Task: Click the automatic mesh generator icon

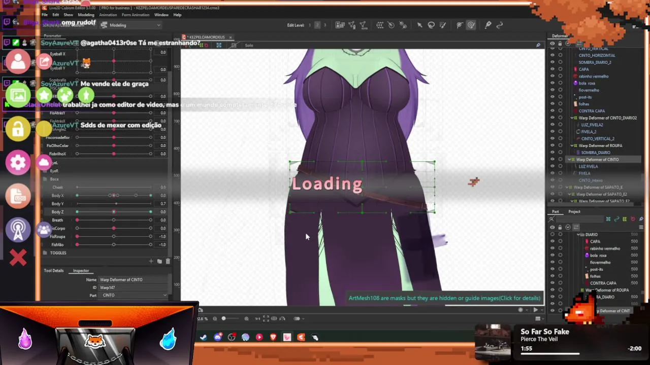Action: pyautogui.click(x=364, y=25)
